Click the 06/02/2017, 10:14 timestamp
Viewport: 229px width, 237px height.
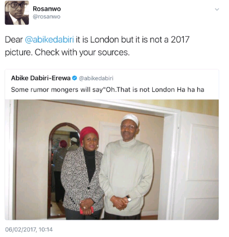[29, 230]
